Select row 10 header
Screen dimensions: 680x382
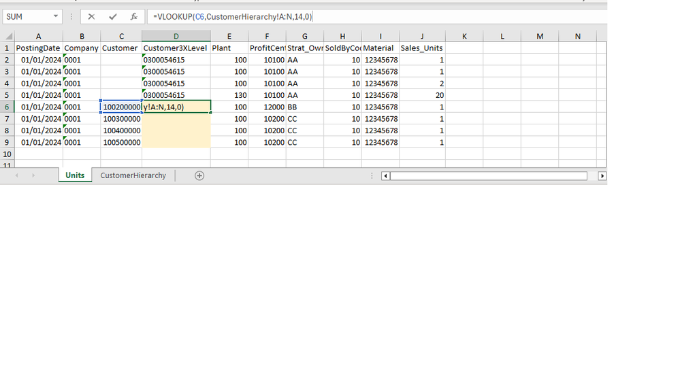coord(7,154)
